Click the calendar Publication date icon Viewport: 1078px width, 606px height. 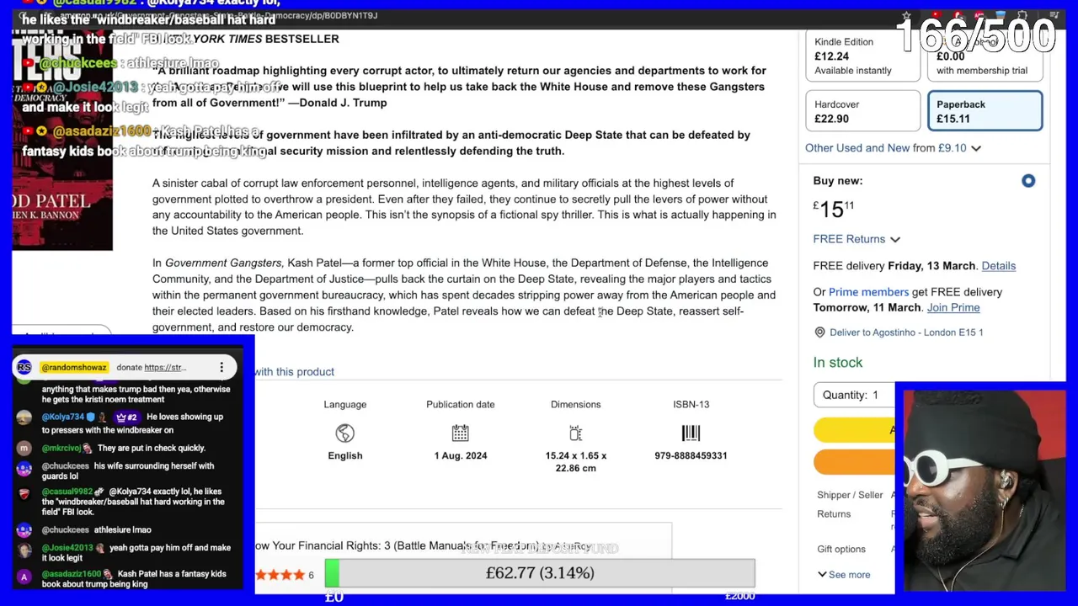[x=460, y=433]
